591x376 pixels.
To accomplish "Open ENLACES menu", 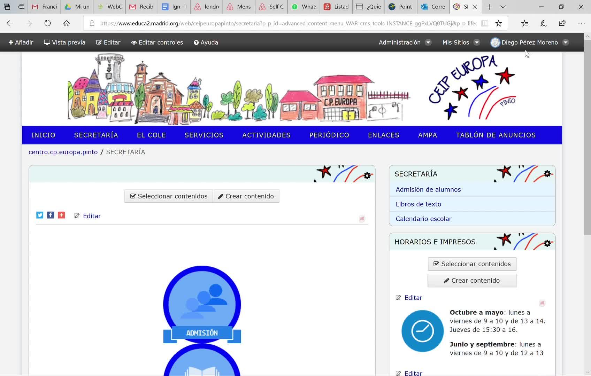I will coord(384,135).
